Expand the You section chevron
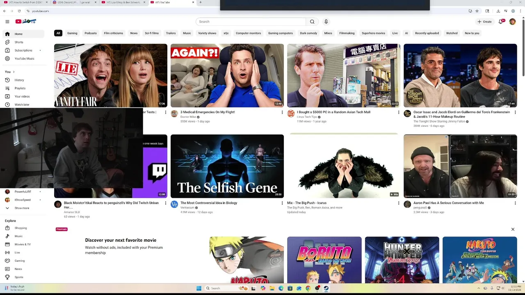Screen dimensions: 525x295 [x=13, y=72]
